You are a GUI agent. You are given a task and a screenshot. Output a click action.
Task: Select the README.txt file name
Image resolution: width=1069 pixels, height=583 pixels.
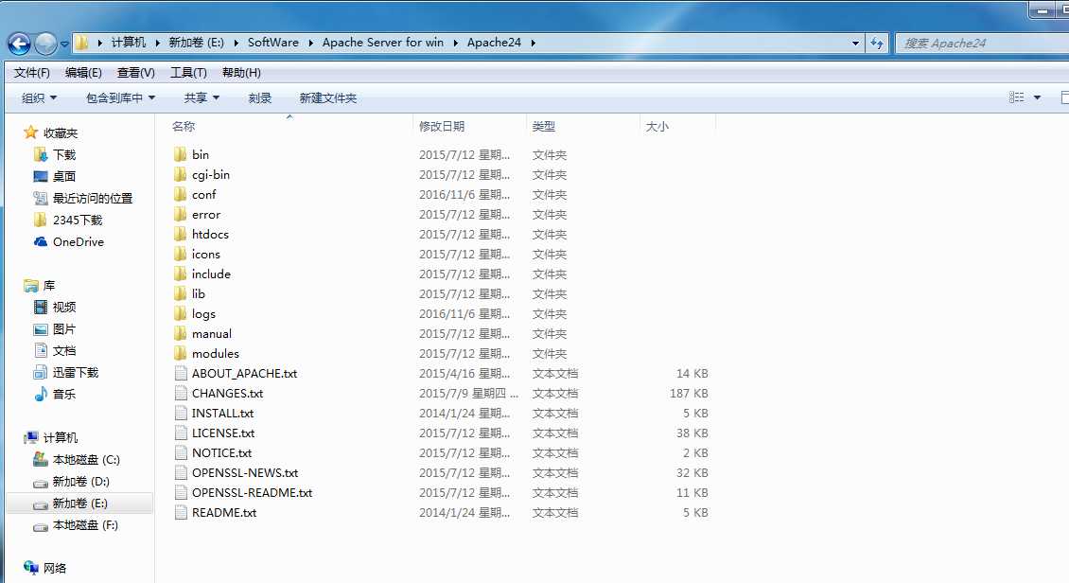223,512
